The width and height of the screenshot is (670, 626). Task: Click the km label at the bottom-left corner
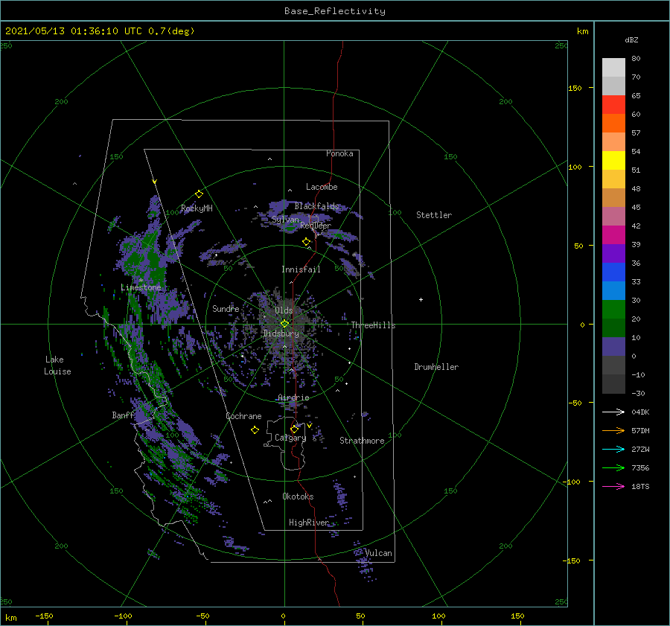pos(10,618)
